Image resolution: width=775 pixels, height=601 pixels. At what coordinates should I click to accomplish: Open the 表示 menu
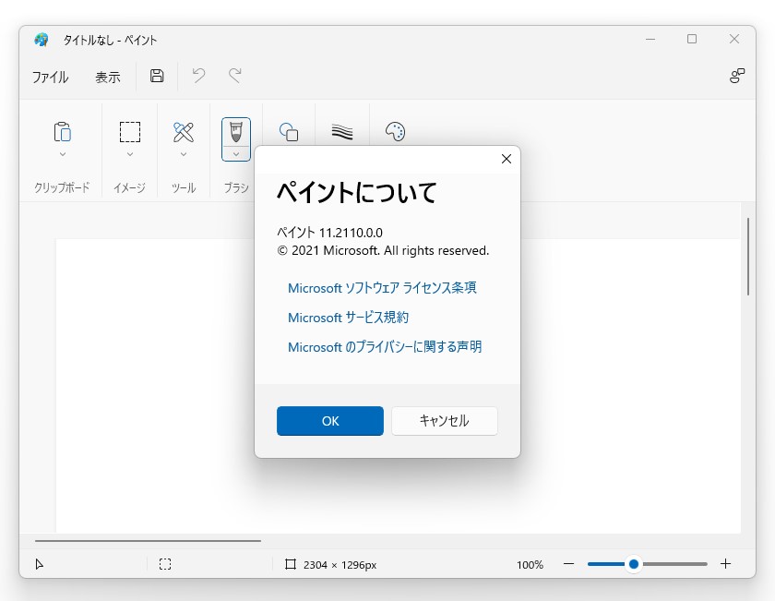click(108, 77)
